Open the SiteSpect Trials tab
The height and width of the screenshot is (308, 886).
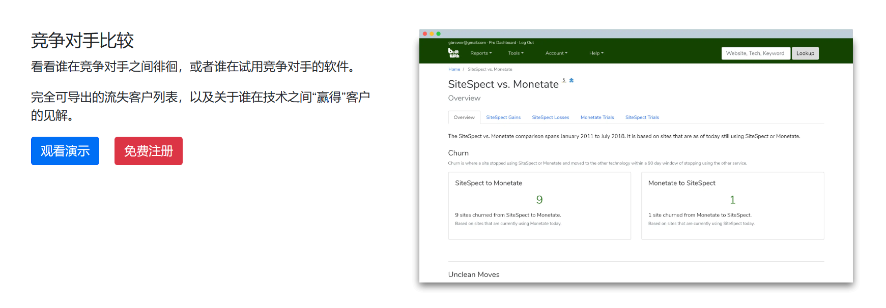pyautogui.click(x=642, y=117)
